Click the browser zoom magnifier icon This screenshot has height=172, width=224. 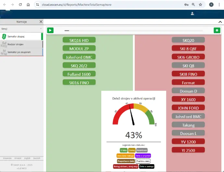point(193,5)
